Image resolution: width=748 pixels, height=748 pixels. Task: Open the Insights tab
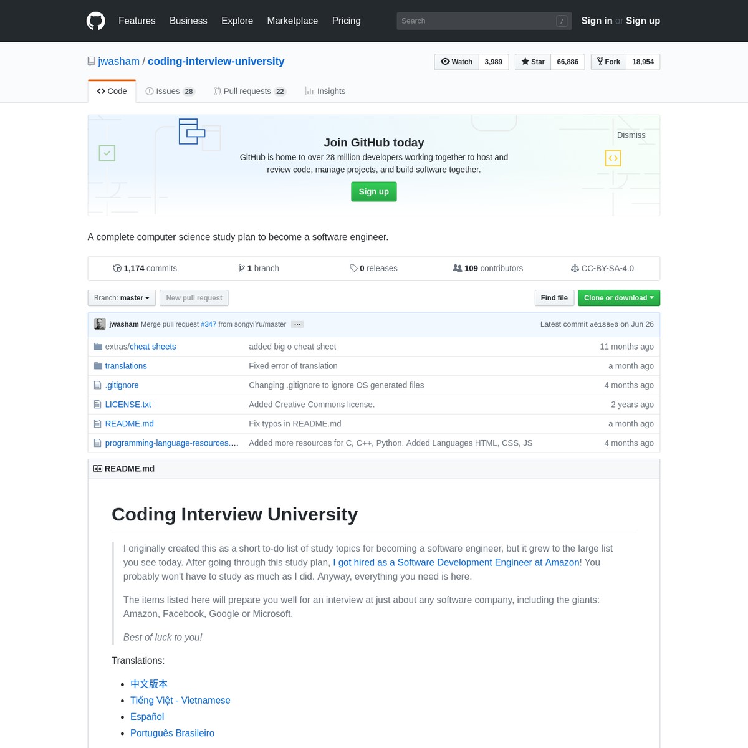pos(325,91)
